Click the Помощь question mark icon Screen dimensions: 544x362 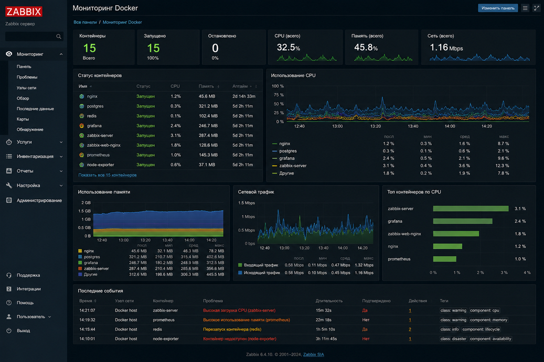tap(9, 303)
